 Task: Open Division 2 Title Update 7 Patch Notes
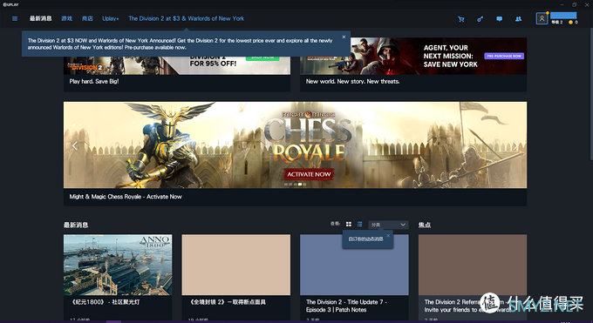tap(346, 306)
